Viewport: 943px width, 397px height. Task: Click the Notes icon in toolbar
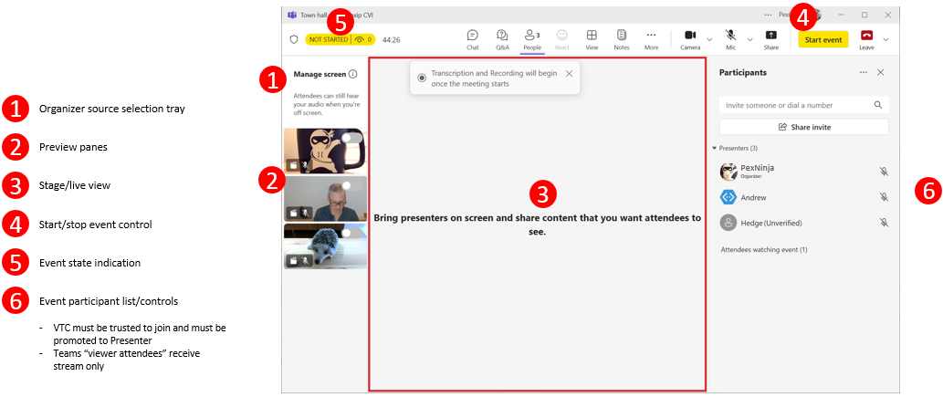click(621, 38)
